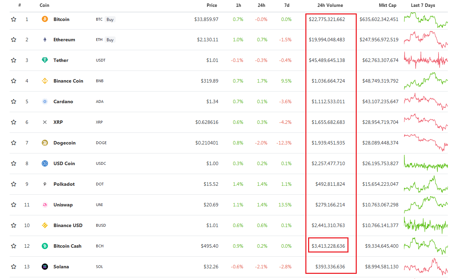The image size is (472, 279).
Task: Click Ethereum market cap $247,956,972,519
Action: (x=379, y=40)
